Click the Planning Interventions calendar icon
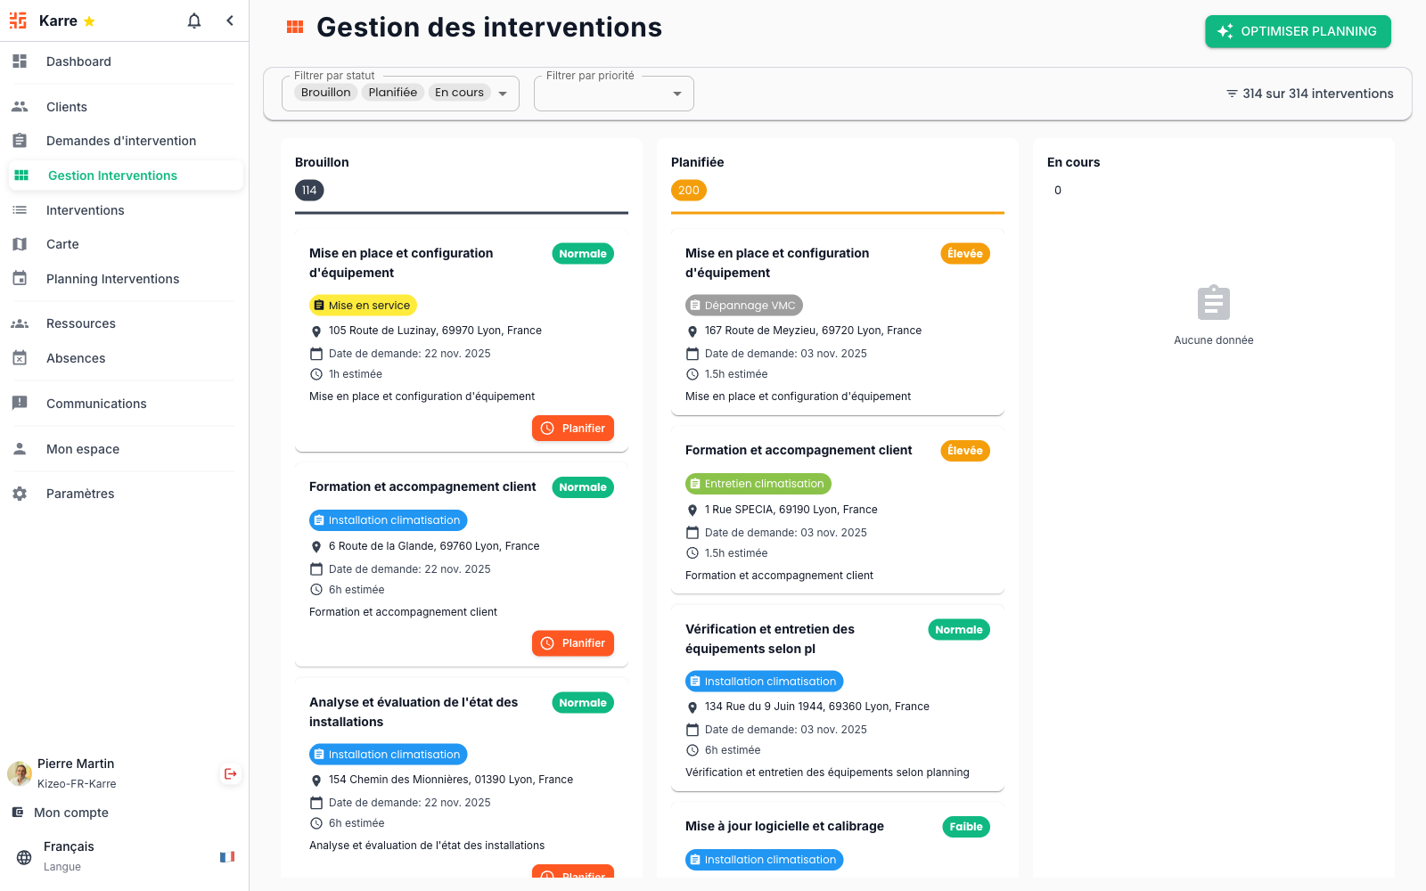Screen dimensions: 1426x891 point(20,278)
